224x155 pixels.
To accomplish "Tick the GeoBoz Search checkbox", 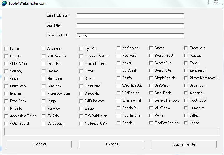I will (x=151, y=123).
